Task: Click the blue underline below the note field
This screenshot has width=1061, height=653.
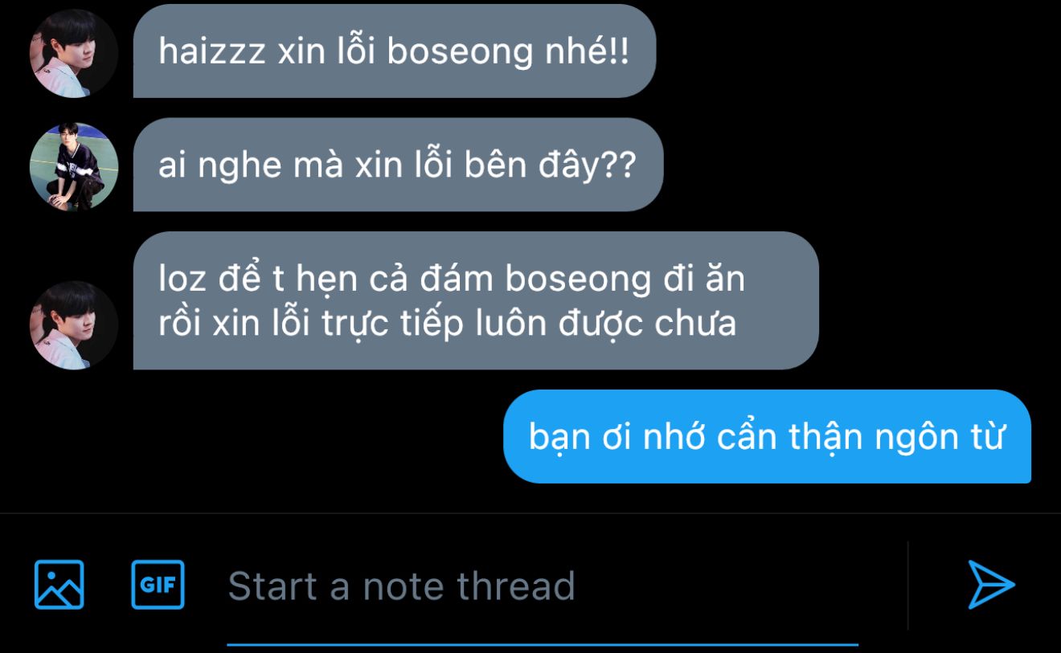Action: pos(543,644)
